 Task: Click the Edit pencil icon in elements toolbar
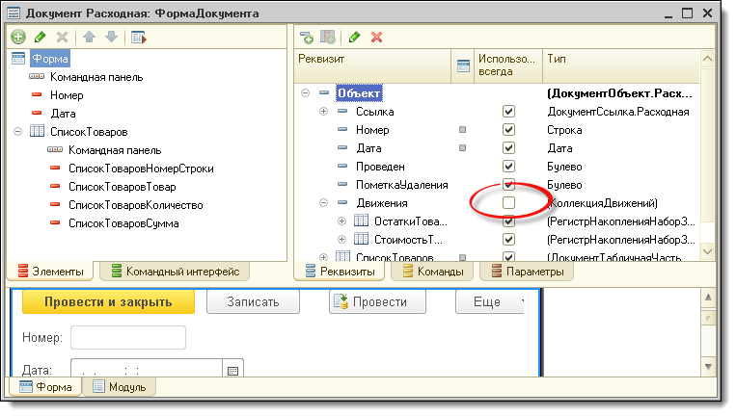(40, 38)
